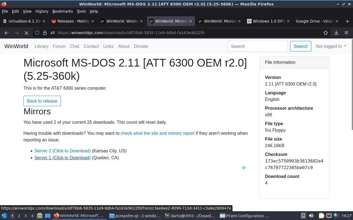Go to WinWorld home logo
This screenshot has width=353, height=220.
coord(16,46)
